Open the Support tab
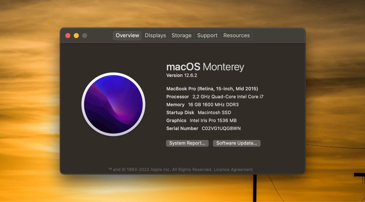 tap(207, 36)
